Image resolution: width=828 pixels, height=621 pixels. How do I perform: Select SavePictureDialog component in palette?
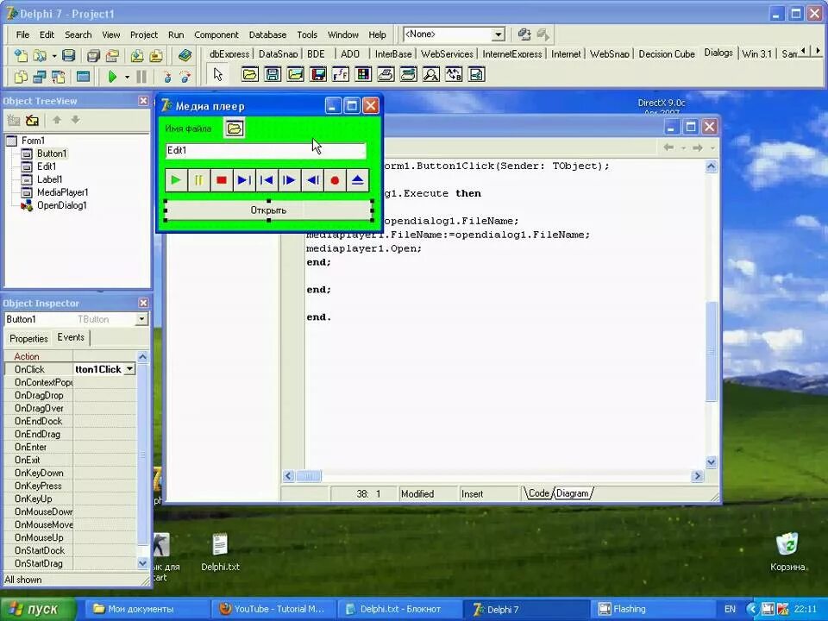click(318, 74)
